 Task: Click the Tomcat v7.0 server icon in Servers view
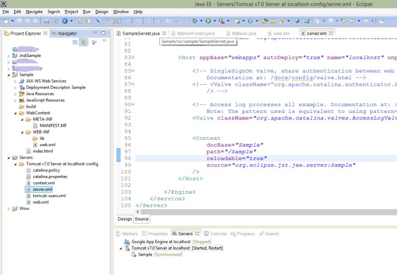coord(128,248)
